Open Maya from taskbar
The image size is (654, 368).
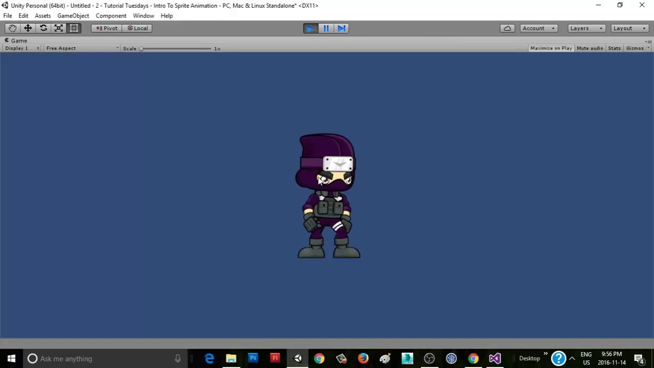407,358
